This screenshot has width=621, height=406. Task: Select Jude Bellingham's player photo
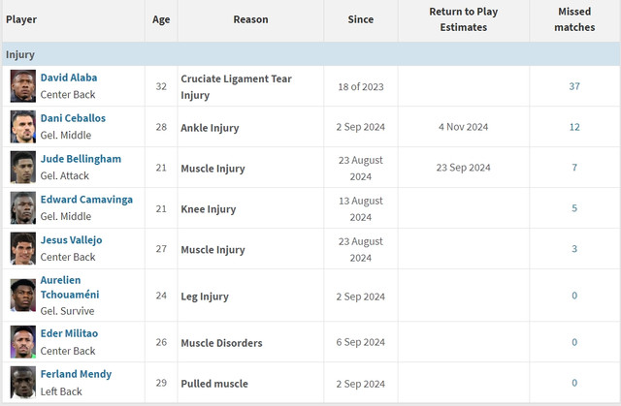(23, 168)
